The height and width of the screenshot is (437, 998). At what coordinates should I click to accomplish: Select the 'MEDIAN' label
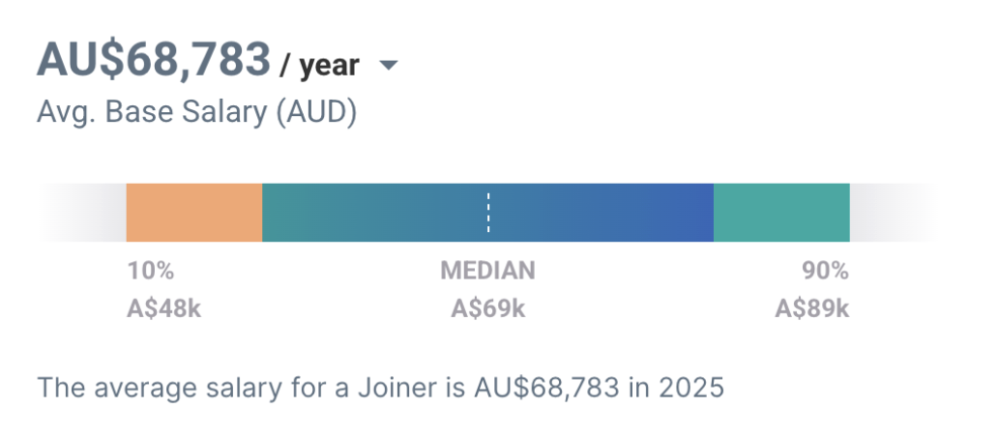pyautogui.click(x=487, y=271)
